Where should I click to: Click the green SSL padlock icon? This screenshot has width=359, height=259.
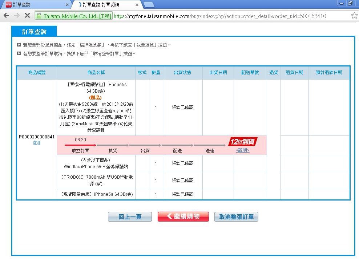point(39,16)
